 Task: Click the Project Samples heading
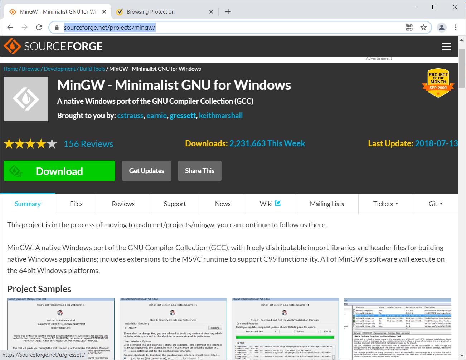coord(39,289)
